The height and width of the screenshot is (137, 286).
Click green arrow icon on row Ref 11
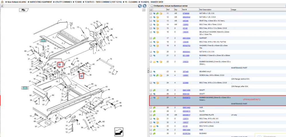pos(157,13)
